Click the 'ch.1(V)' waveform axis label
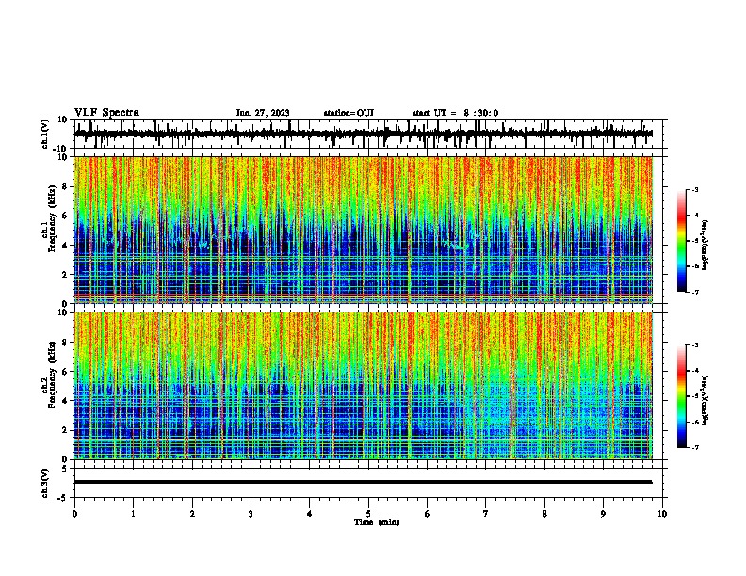This screenshot has height=576, width=746. click(45, 134)
